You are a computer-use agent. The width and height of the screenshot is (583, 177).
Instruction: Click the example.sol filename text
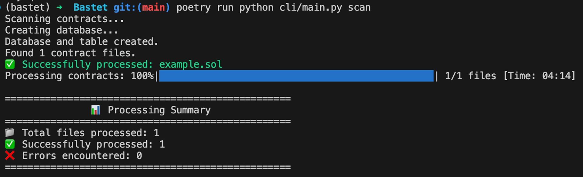click(x=190, y=64)
